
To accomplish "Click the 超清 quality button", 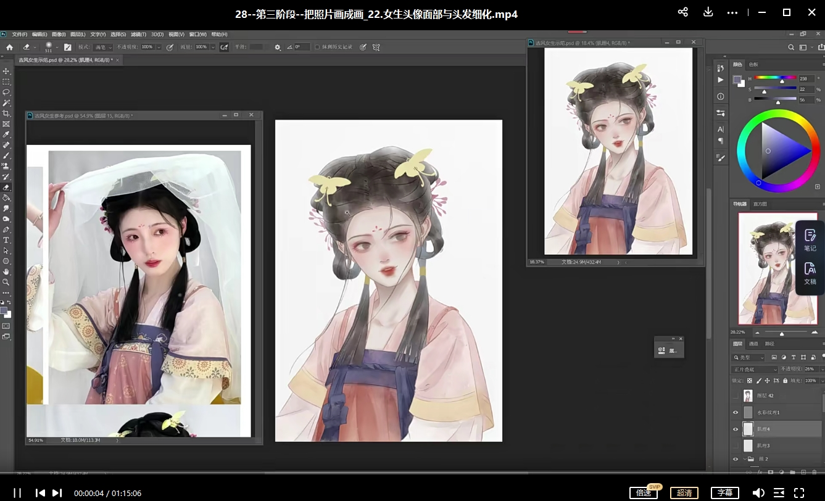I will tap(684, 492).
